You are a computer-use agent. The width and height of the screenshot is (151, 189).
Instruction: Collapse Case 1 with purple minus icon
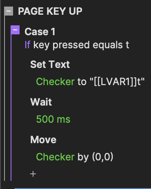[15, 30]
